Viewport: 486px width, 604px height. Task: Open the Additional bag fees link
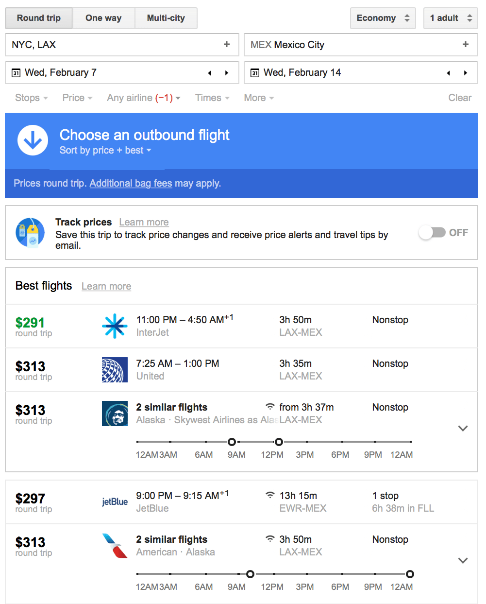point(131,183)
